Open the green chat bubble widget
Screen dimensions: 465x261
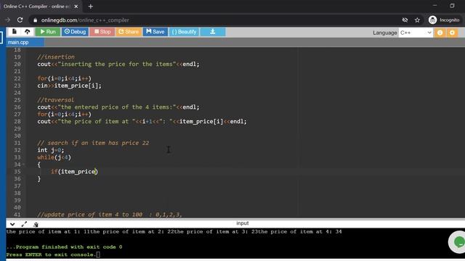(458, 242)
